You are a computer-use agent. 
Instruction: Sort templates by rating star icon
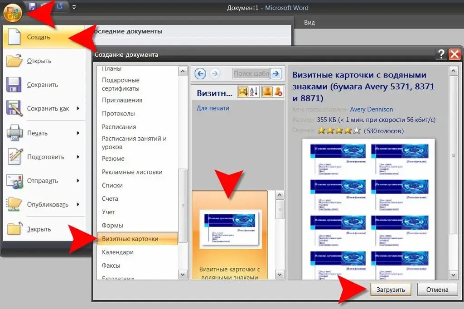coord(243,92)
